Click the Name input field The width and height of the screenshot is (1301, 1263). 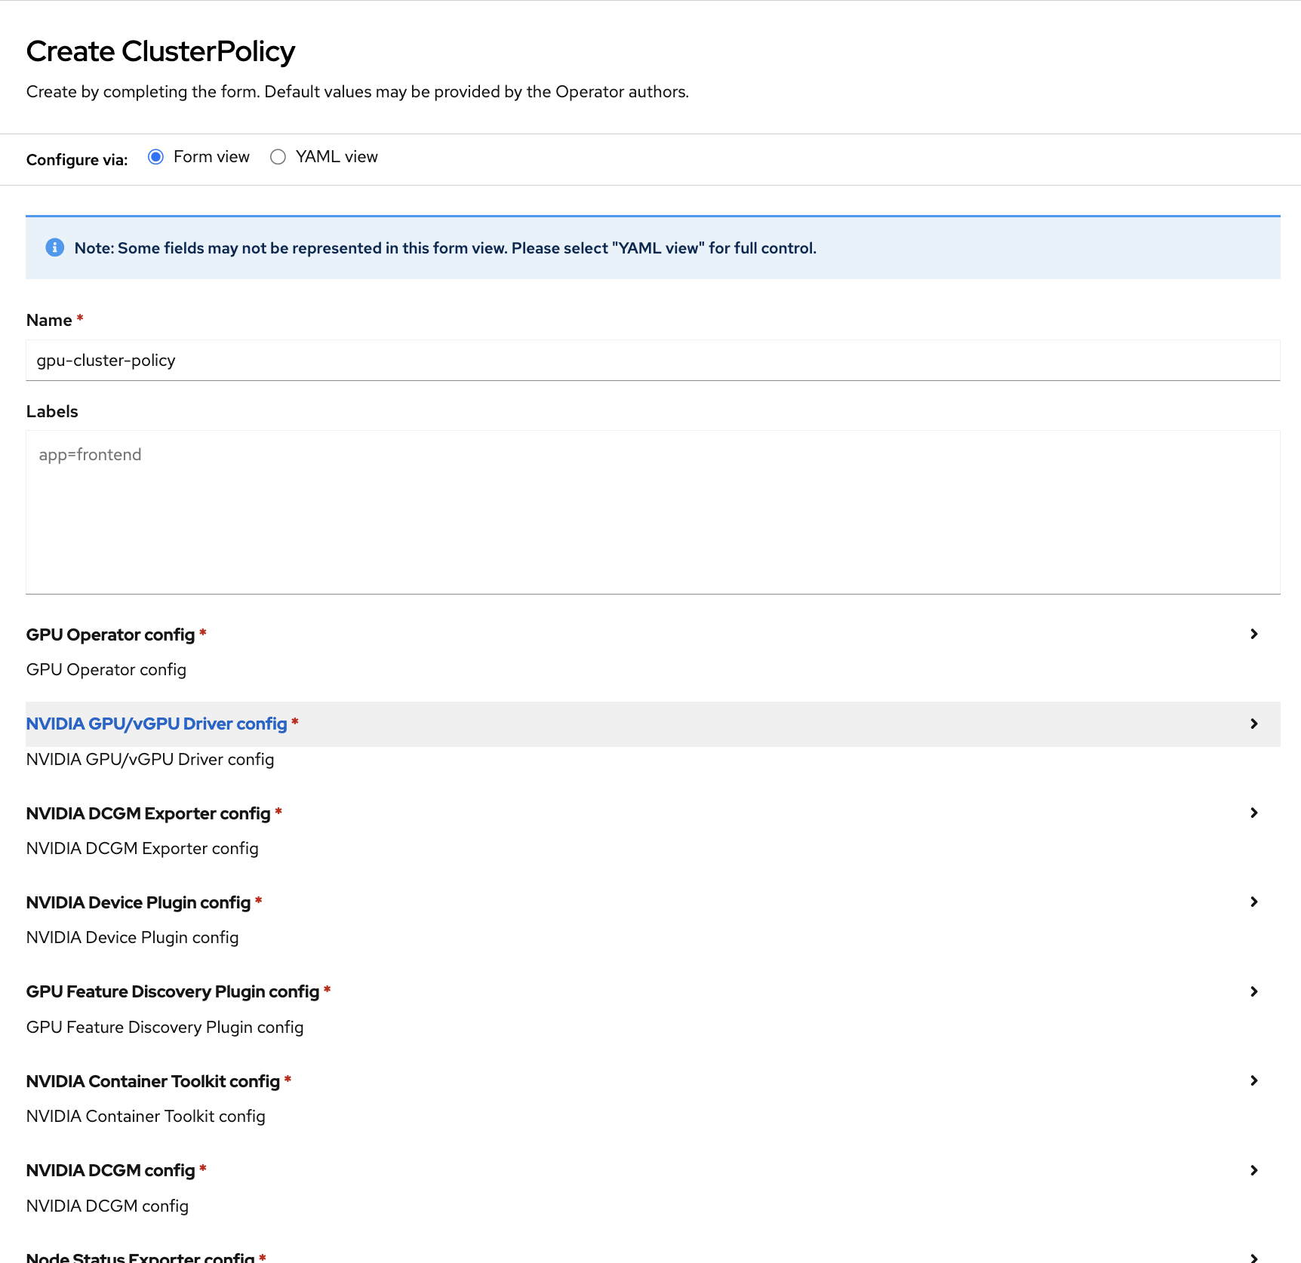pyautogui.click(x=652, y=361)
